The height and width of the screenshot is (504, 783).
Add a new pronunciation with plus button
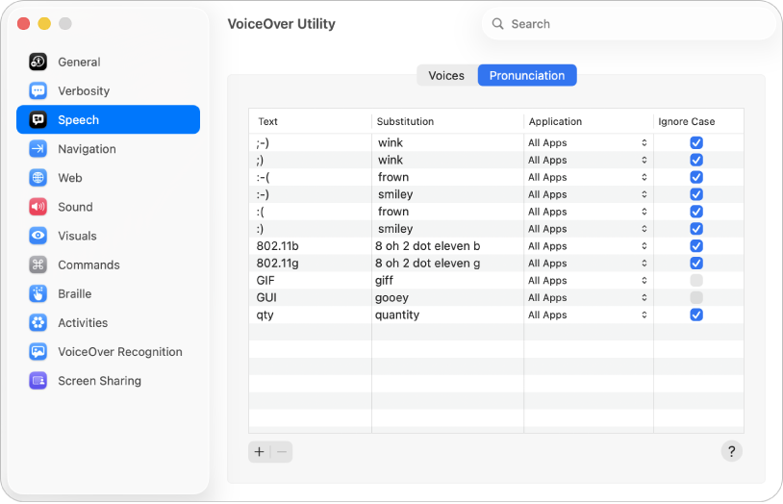[259, 451]
